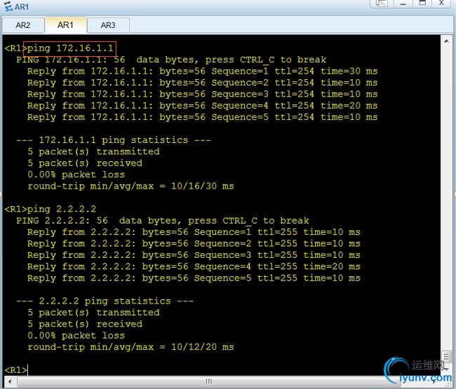Screen dimensions: 456x389
Task: Click 2.2.2.2 reply line Sequence=1
Action: (x=194, y=232)
